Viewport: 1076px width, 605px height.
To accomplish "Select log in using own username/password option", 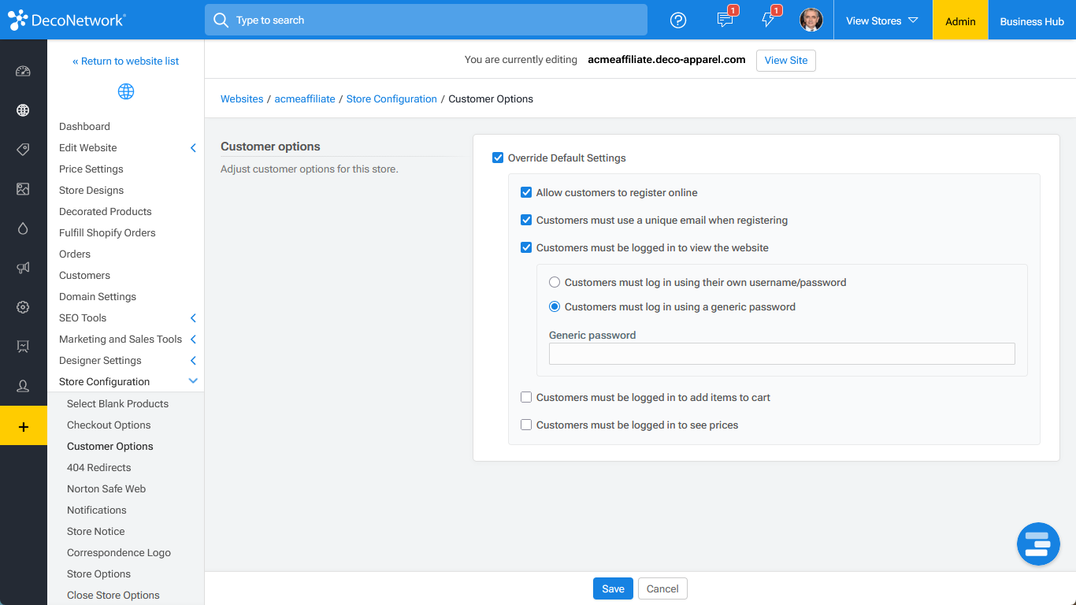I will [555, 283].
